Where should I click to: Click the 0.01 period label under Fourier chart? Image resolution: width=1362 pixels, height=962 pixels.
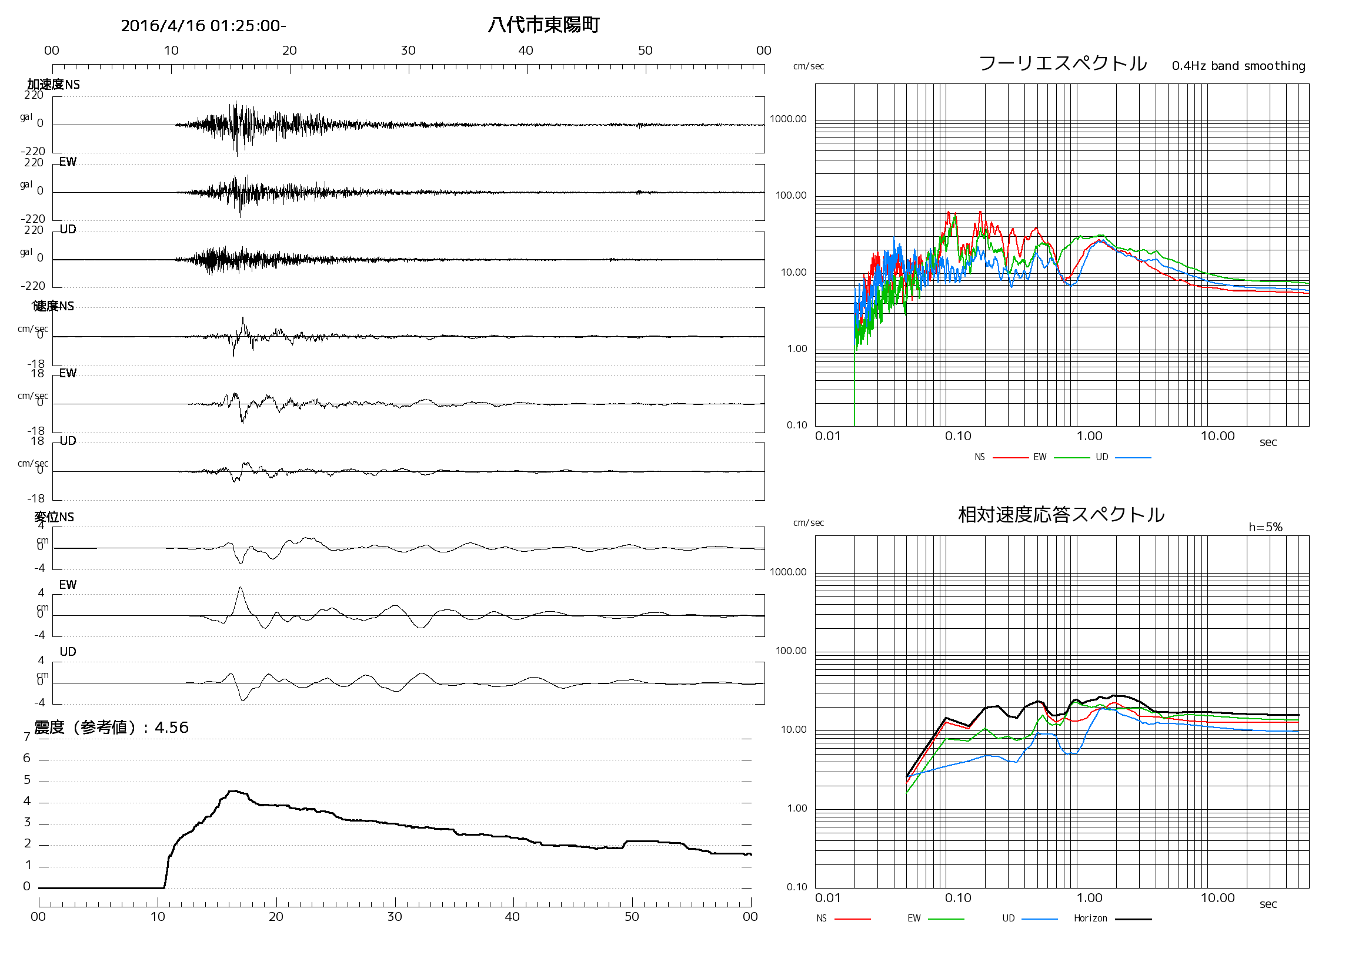(827, 436)
